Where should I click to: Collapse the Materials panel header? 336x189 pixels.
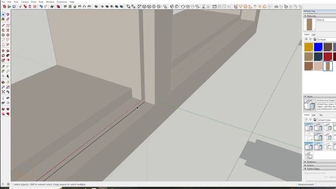tap(320, 16)
